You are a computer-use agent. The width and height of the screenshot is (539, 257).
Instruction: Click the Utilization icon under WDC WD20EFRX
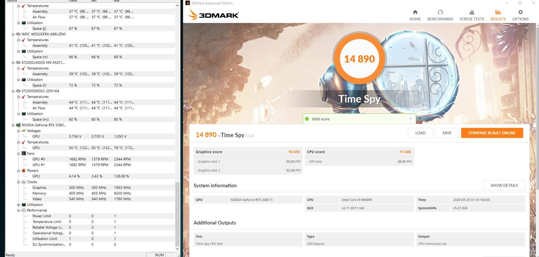pos(24,51)
